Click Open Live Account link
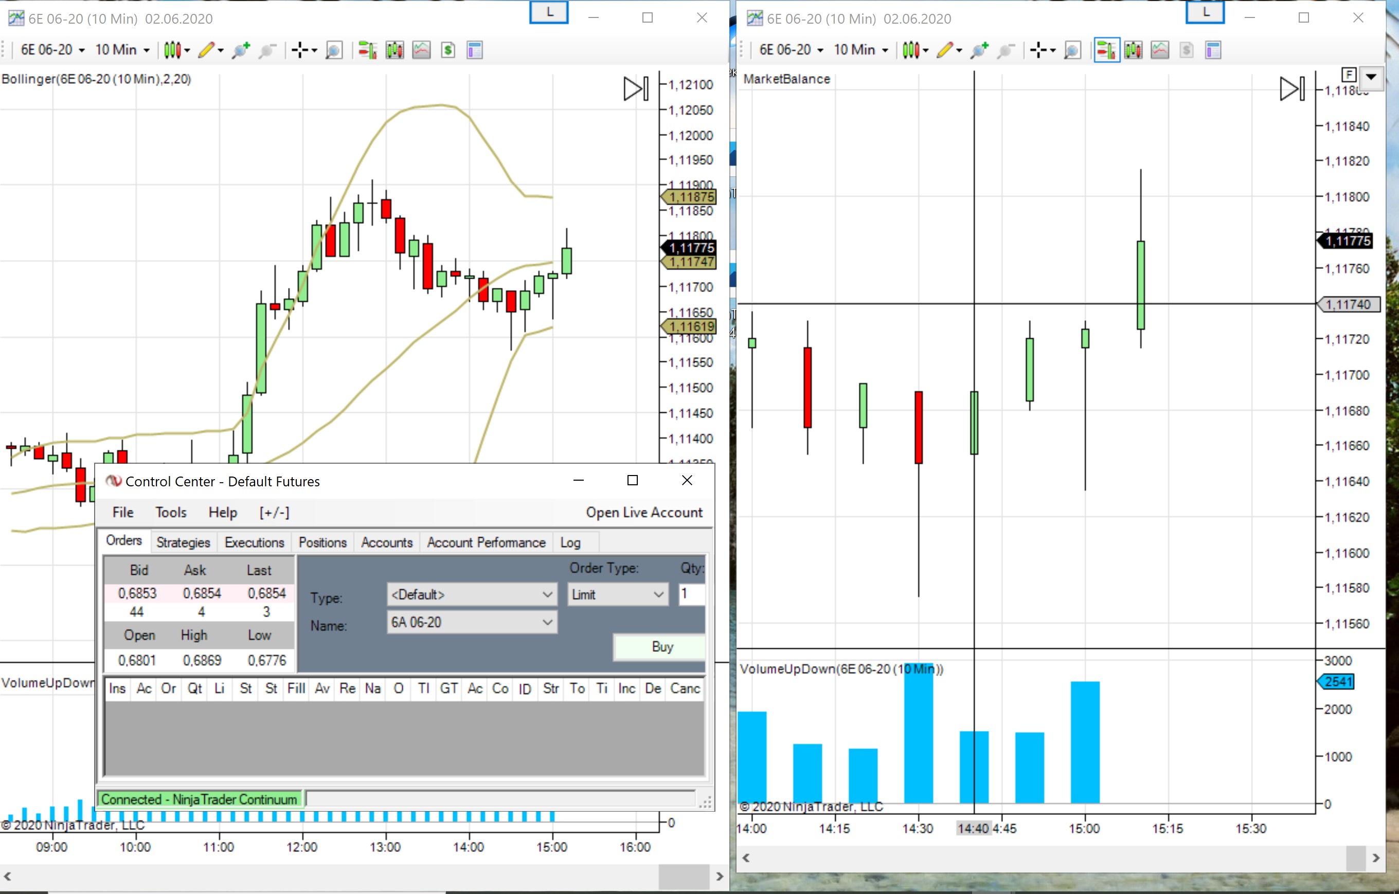The height and width of the screenshot is (894, 1399). tap(644, 512)
